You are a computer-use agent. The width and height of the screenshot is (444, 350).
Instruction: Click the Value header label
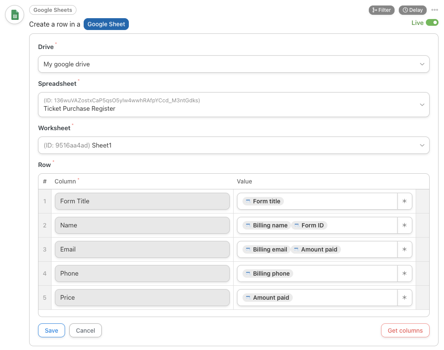(244, 181)
